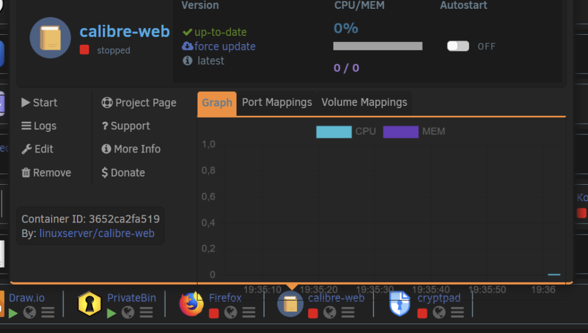Open the linuxserver/calibre-web repository link

point(97,234)
